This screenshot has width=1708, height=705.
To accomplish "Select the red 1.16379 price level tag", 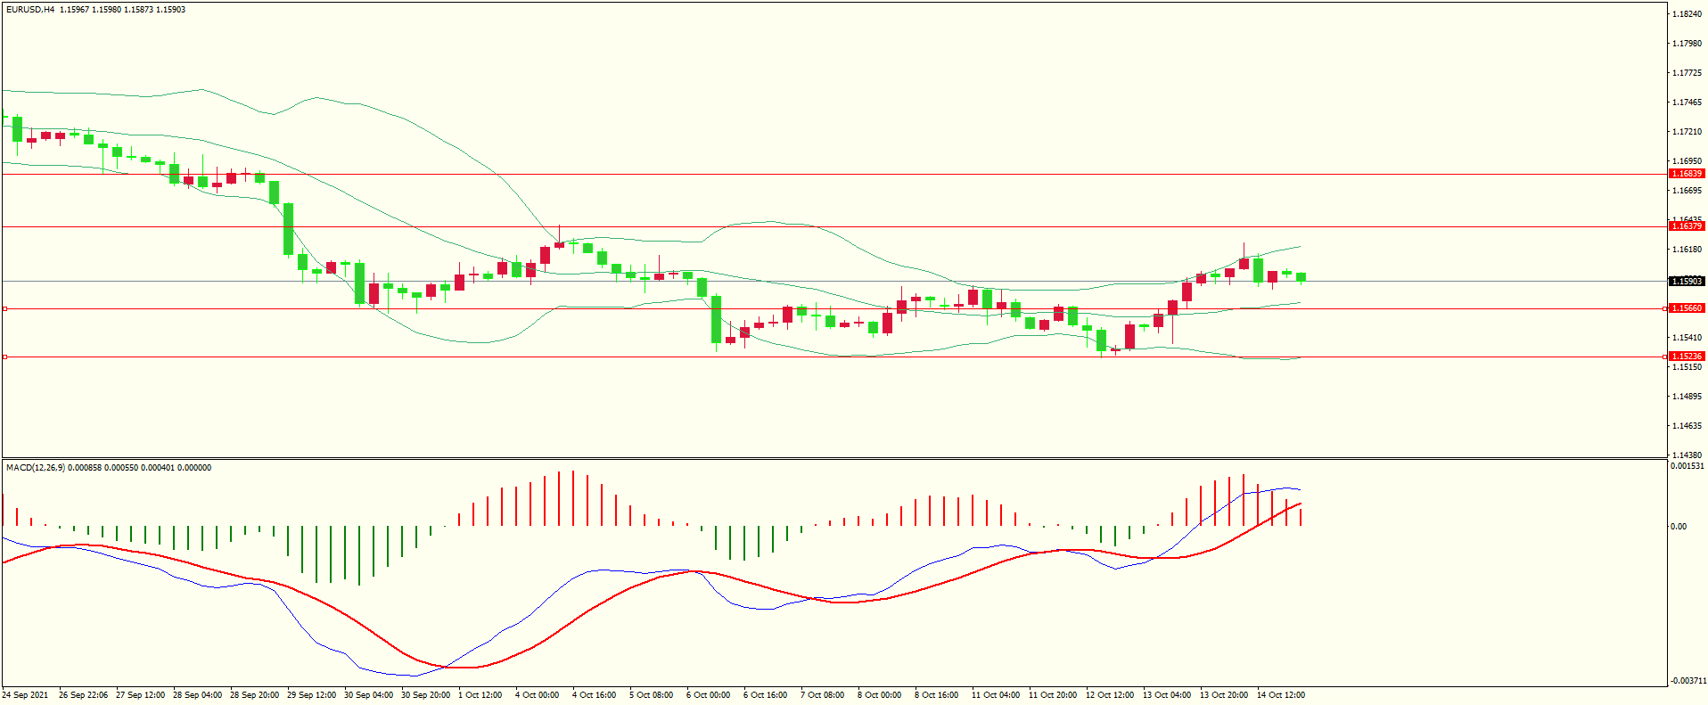I will click(1686, 226).
